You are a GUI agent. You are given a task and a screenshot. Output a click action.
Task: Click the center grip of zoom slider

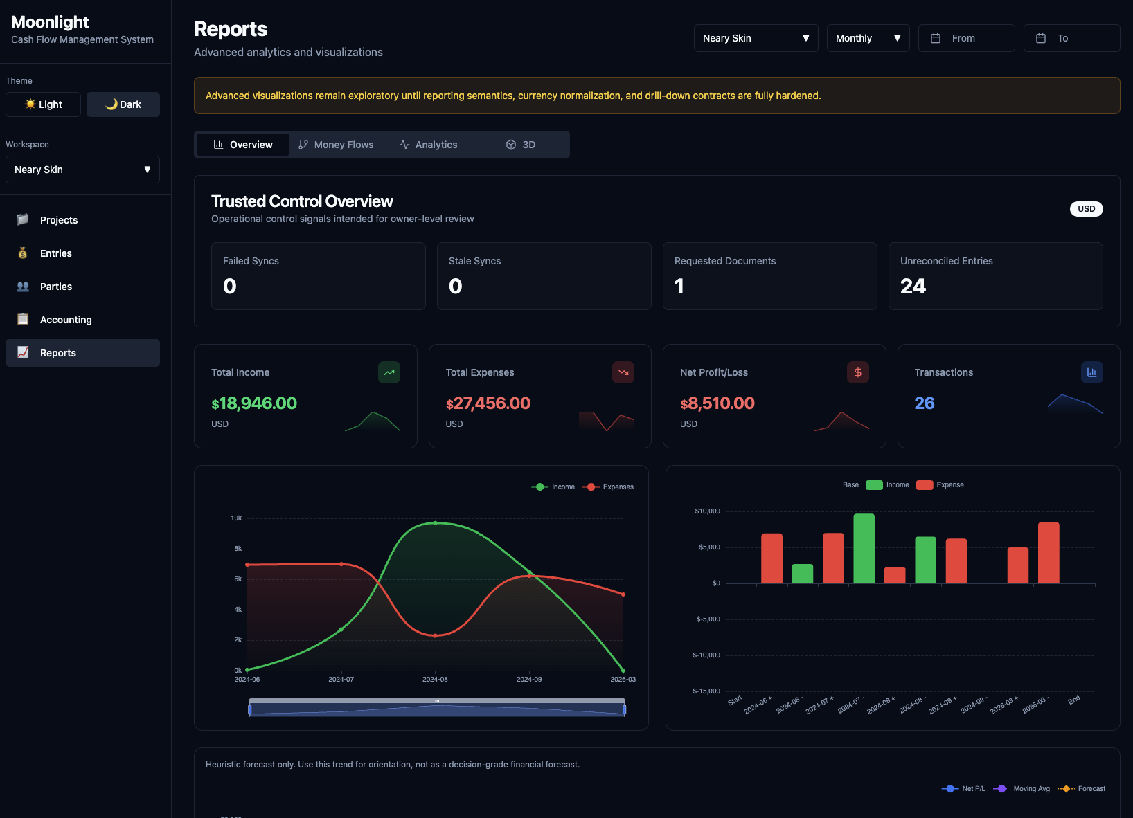pos(437,701)
